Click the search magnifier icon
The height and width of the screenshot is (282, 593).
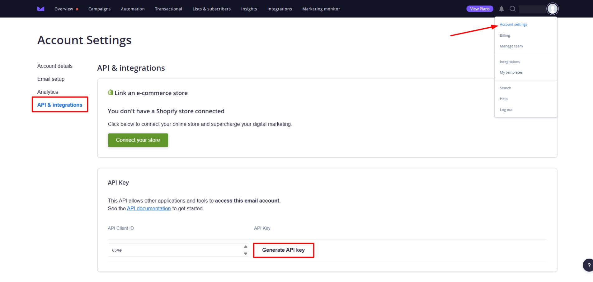pos(512,9)
